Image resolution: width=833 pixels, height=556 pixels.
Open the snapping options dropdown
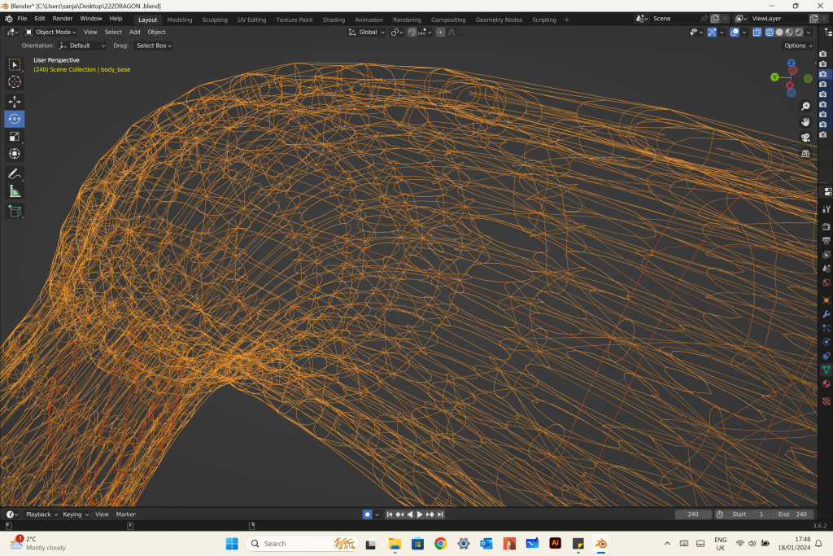pos(425,33)
